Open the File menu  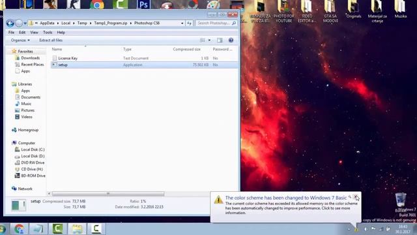(11, 32)
